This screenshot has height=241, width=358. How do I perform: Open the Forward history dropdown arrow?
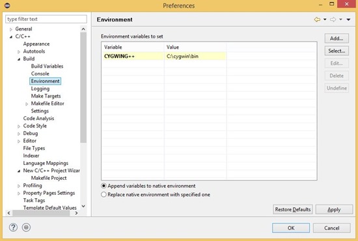click(340, 19)
